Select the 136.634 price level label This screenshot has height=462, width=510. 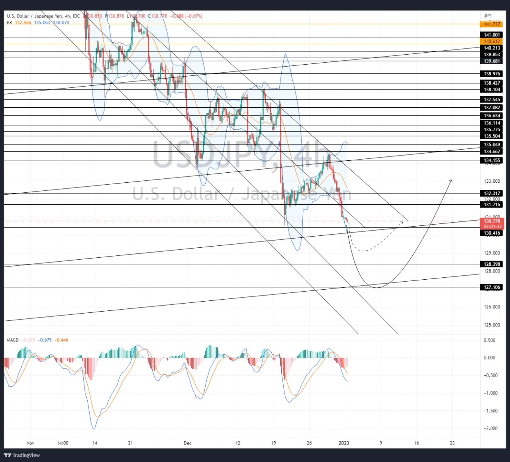492,116
